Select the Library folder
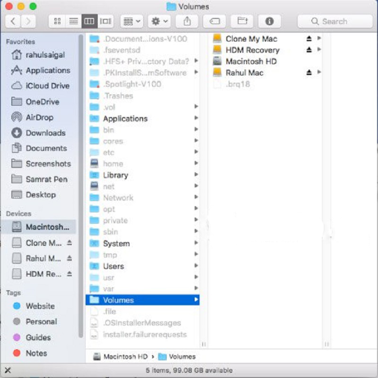This screenshot has height=378, width=378. tap(142, 175)
